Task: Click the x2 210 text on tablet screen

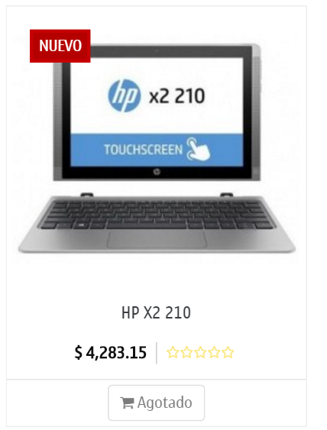Action: tap(177, 96)
